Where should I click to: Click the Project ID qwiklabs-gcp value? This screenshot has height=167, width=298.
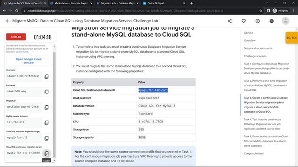tap(24, 107)
